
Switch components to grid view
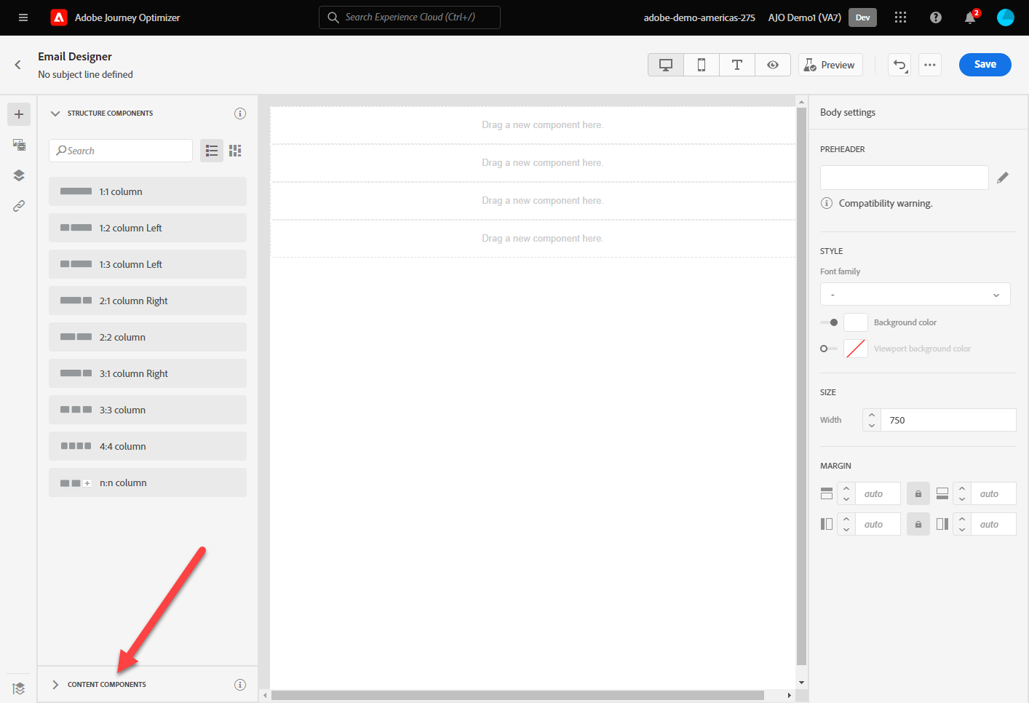235,151
